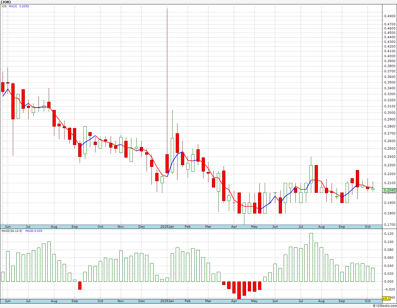Click the -0.020 MACD axis label
This screenshot has width=397, height=308.
pyautogui.click(x=388, y=289)
